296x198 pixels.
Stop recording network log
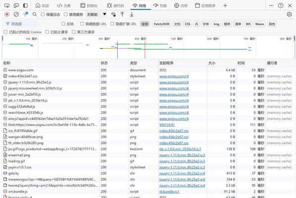coord(7,14)
